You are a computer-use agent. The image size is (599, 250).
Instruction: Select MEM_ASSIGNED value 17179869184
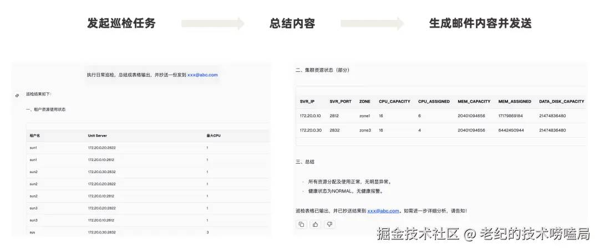511,116
